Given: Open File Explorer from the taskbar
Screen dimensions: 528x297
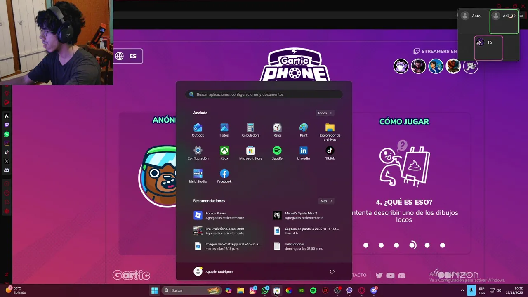Looking at the screenshot, I should click(240, 290).
